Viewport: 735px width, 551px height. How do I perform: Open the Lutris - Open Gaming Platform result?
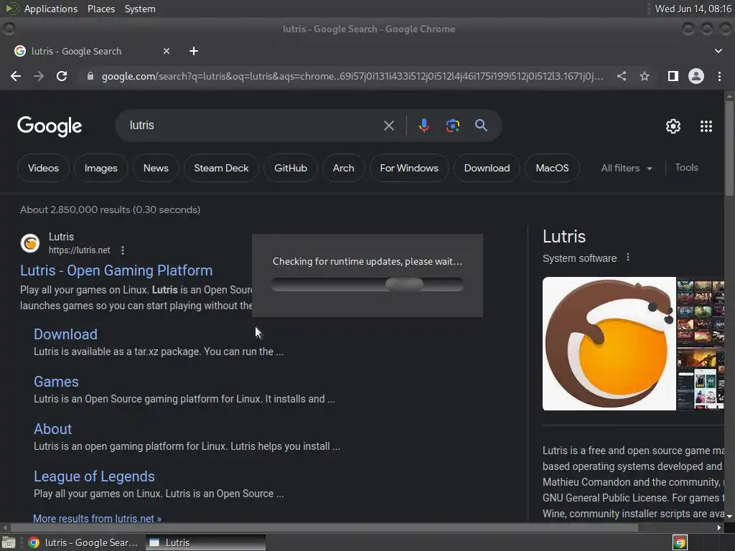(x=116, y=270)
